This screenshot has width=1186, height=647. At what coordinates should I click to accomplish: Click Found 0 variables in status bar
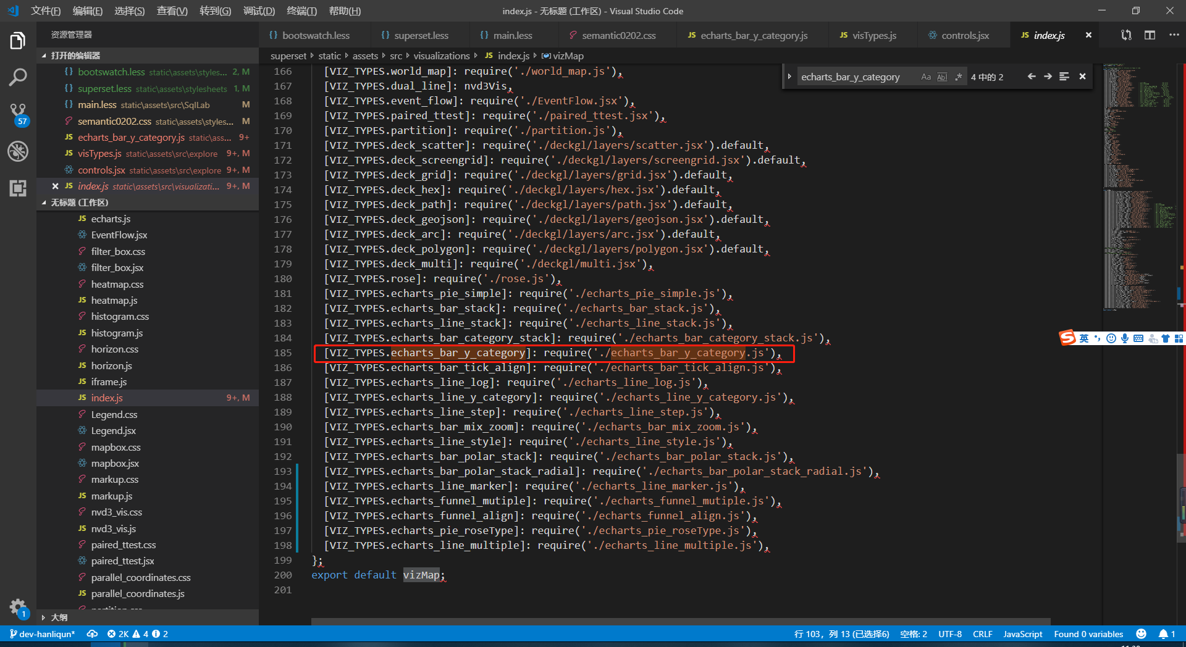1088,634
